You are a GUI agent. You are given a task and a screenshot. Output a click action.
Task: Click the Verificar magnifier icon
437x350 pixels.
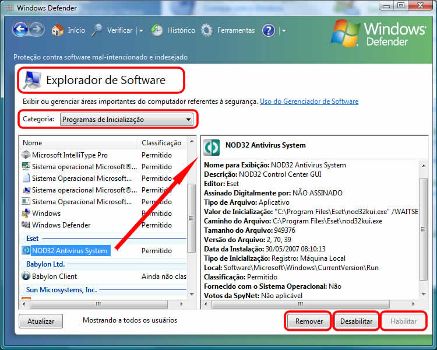tap(97, 30)
